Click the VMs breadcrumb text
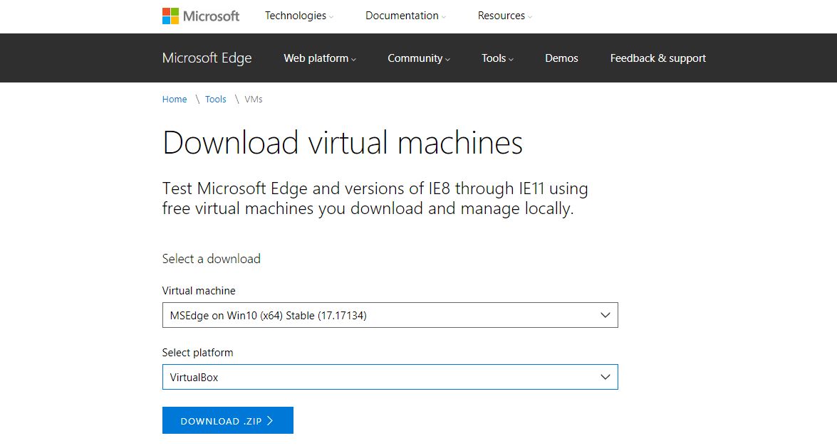The width and height of the screenshot is (837, 448). coord(254,99)
